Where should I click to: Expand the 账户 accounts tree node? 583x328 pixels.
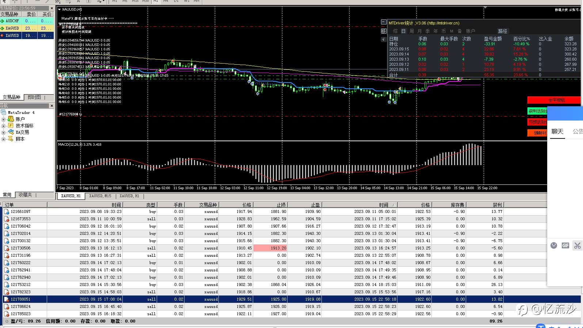click(4, 119)
